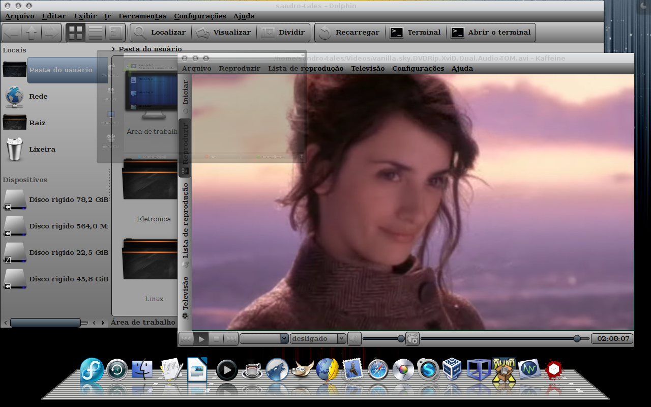Select Disco rígido 564,0 device

pos(56,226)
